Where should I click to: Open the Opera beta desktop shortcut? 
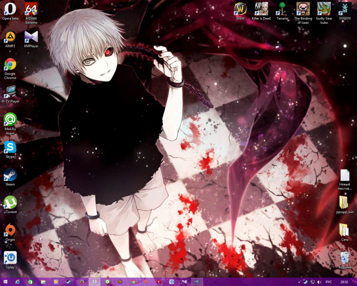[10, 12]
